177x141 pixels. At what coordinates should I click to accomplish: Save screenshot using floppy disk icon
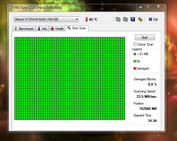coord(133,19)
